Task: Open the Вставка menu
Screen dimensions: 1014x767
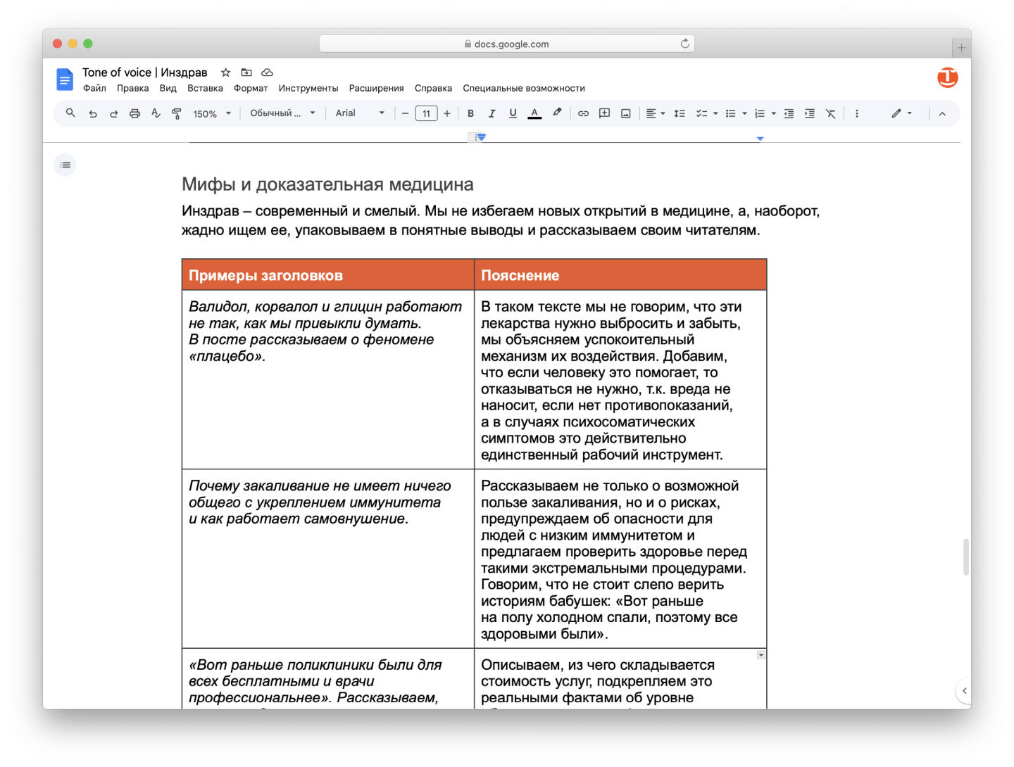Action: coord(205,89)
